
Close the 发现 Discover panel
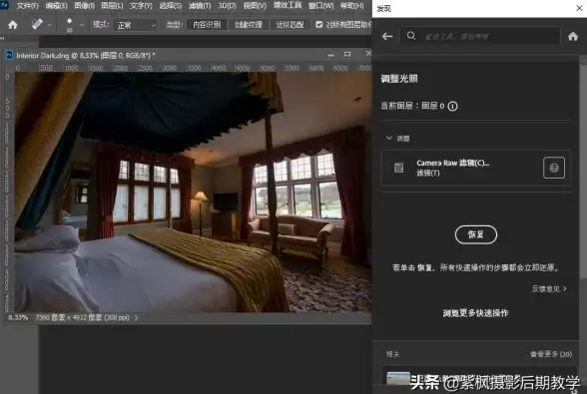pos(579,8)
